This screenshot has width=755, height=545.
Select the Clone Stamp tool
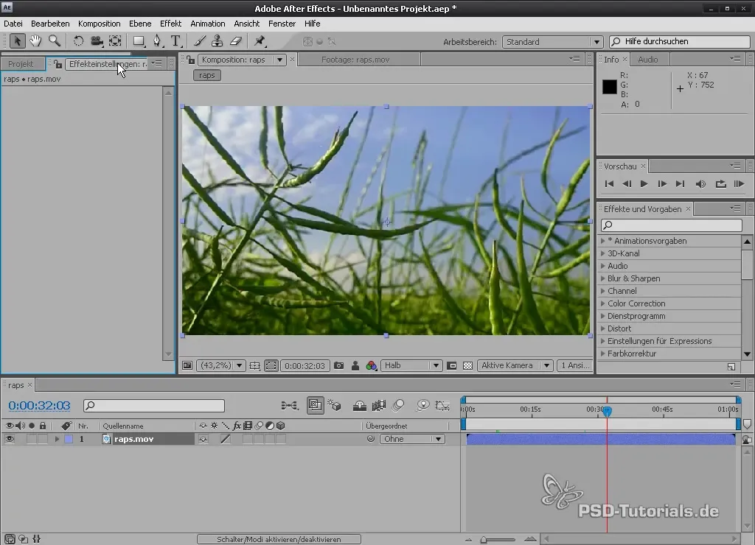218,41
